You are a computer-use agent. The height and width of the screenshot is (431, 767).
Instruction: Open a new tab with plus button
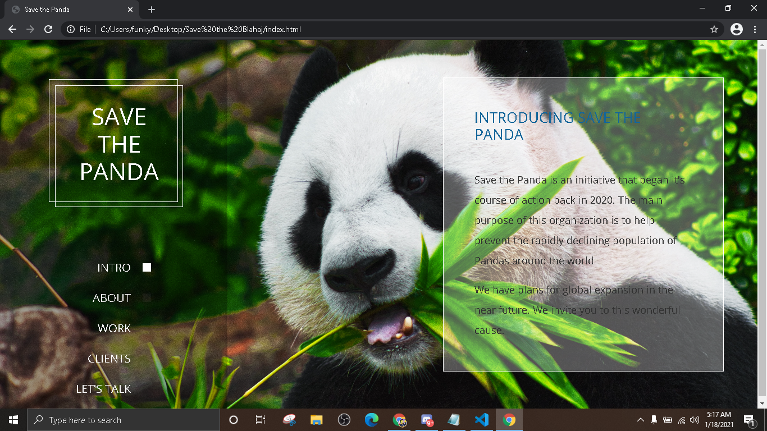coord(152,10)
